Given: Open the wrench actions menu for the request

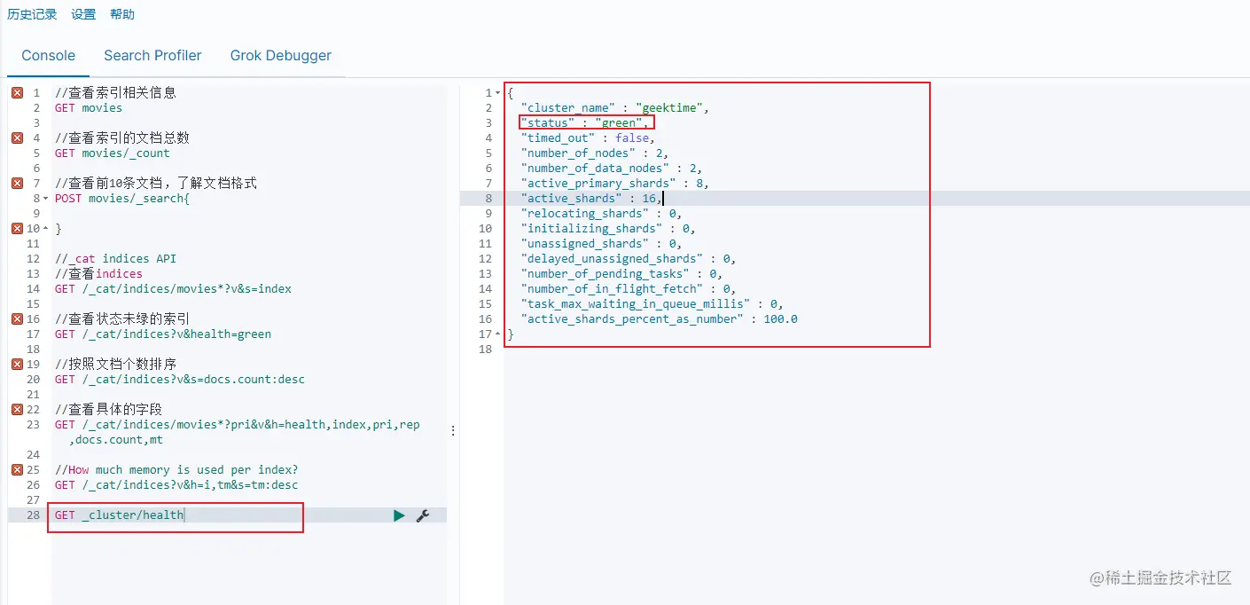Looking at the screenshot, I should coord(423,515).
